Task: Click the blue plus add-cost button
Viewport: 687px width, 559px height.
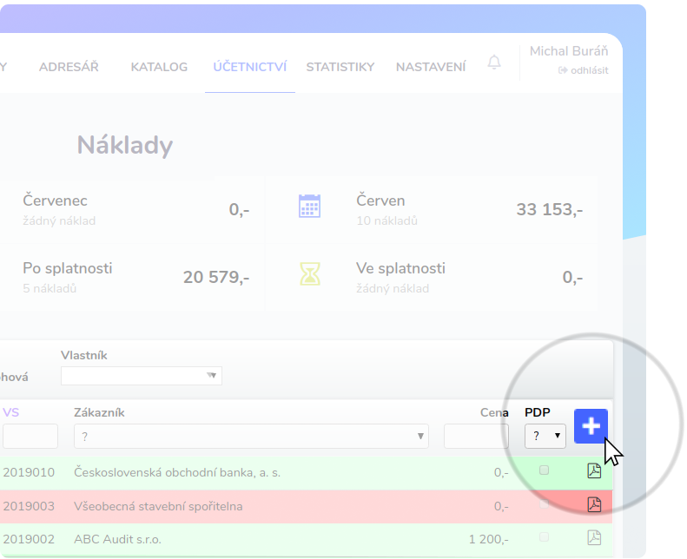Action: click(x=591, y=426)
